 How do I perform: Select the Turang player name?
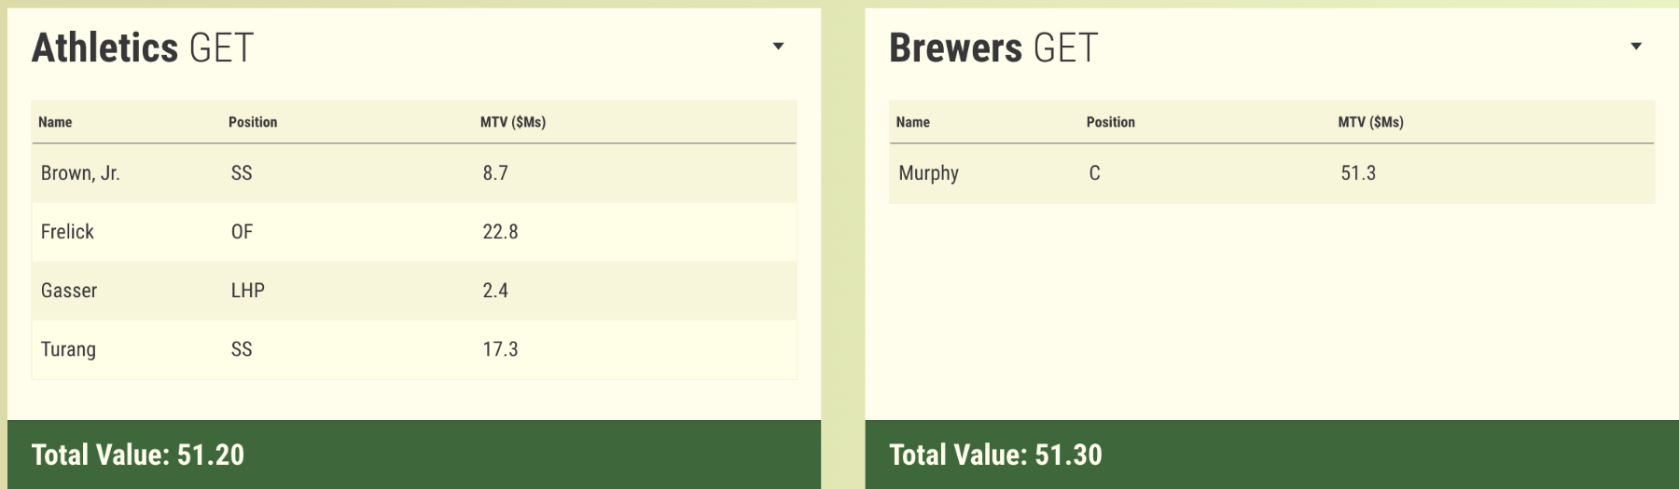pyautogui.click(x=68, y=349)
